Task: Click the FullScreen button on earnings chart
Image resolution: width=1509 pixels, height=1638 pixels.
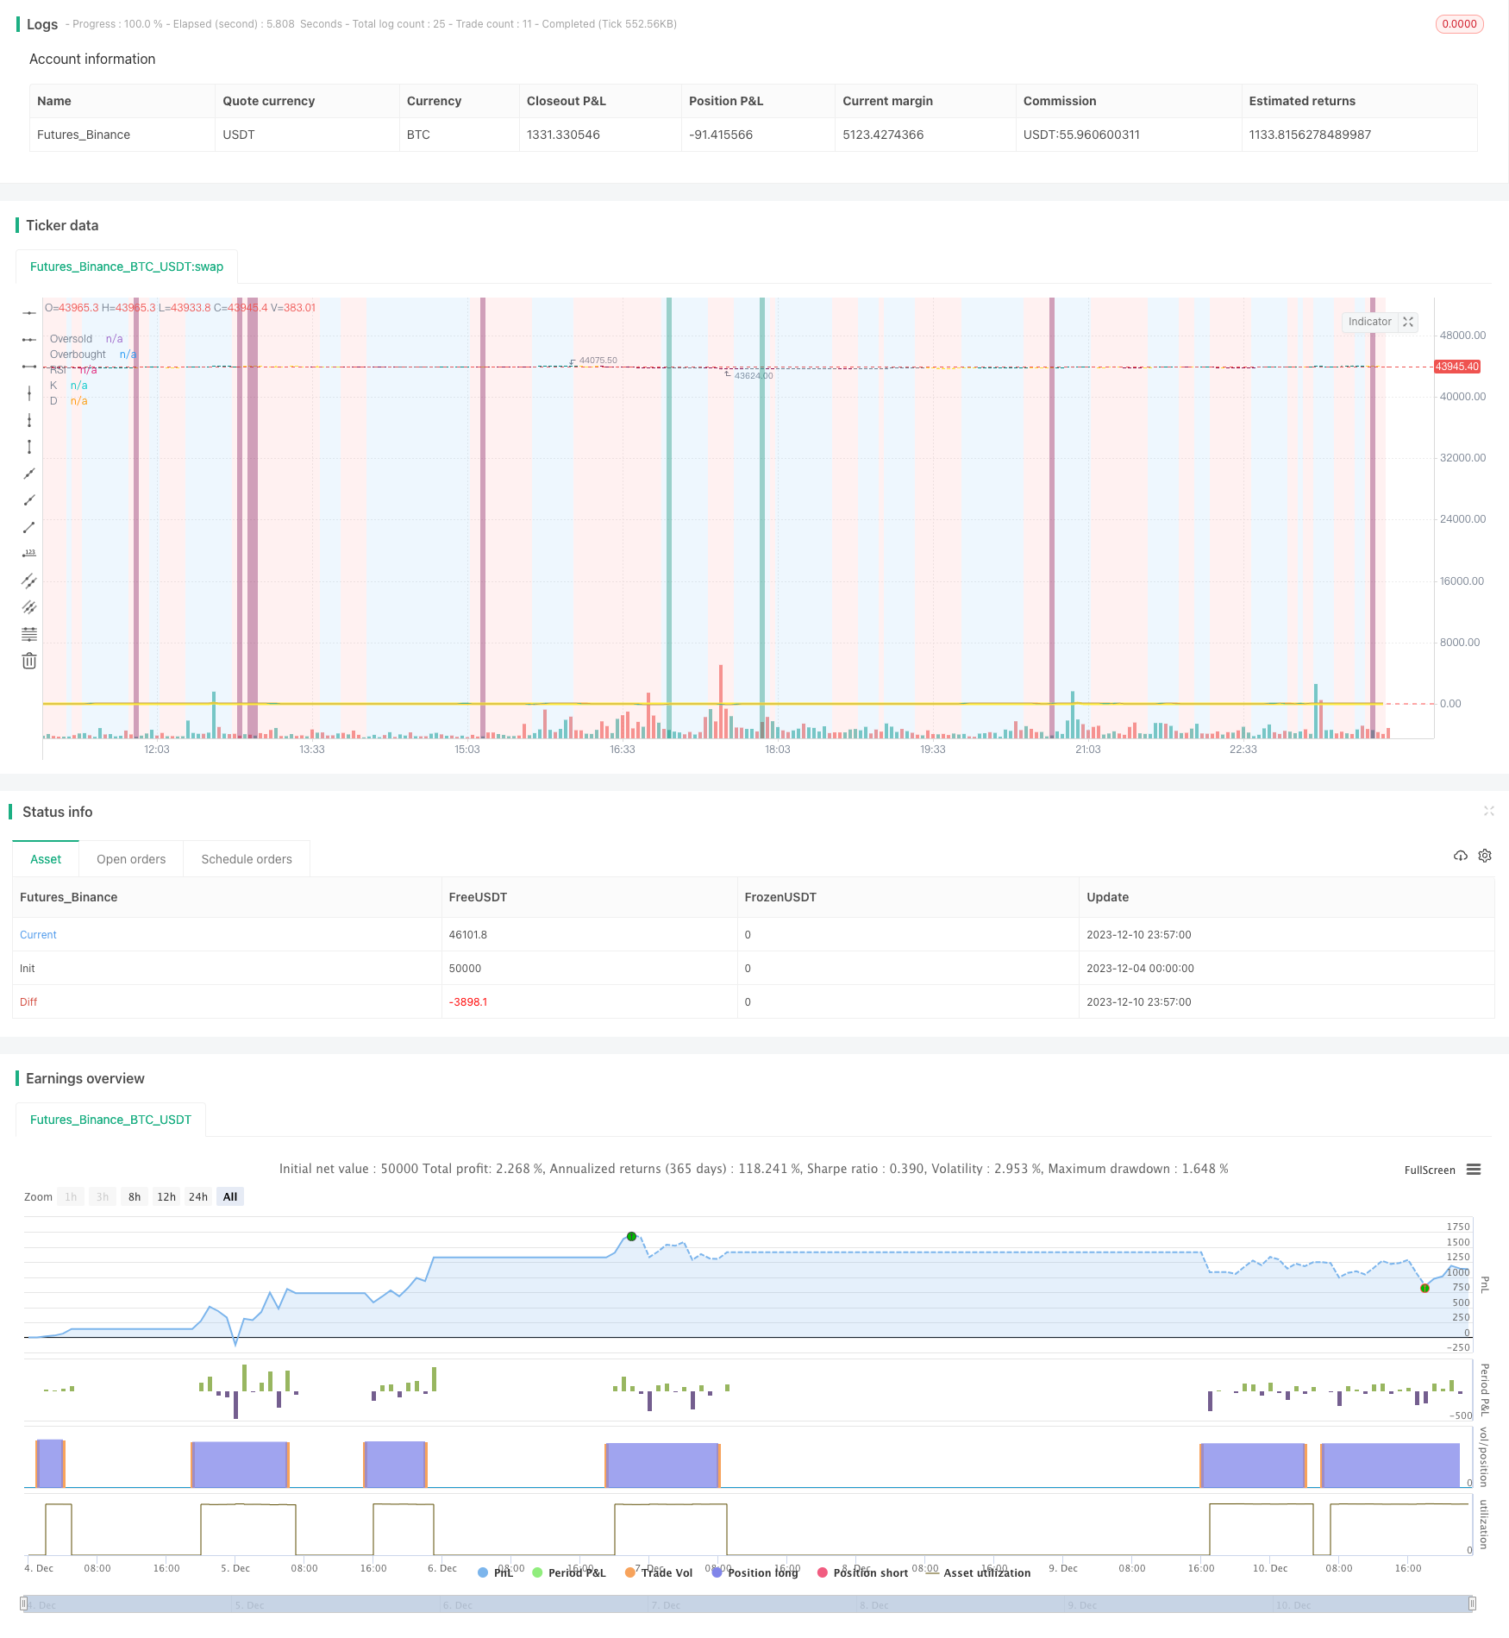Action: pyautogui.click(x=1429, y=1170)
